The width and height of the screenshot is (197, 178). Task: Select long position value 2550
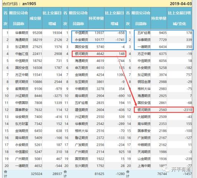pos(100,117)
